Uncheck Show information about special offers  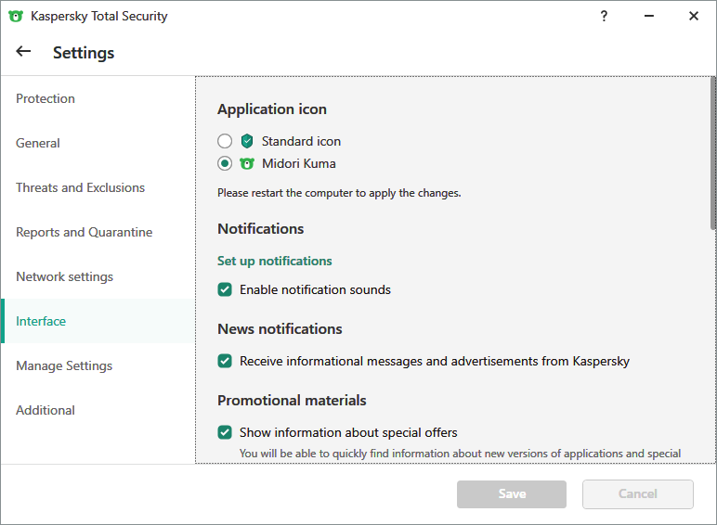pyautogui.click(x=225, y=432)
